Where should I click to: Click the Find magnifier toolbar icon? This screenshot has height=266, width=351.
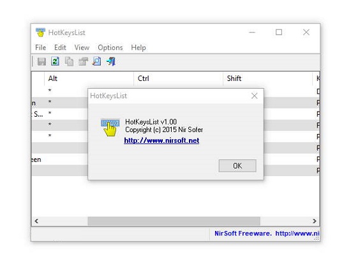pyautogui.click(x=97, y=61)
